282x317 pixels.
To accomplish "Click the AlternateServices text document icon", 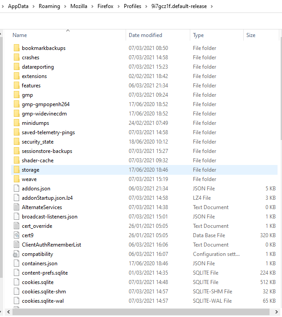I will click(16, 207).
